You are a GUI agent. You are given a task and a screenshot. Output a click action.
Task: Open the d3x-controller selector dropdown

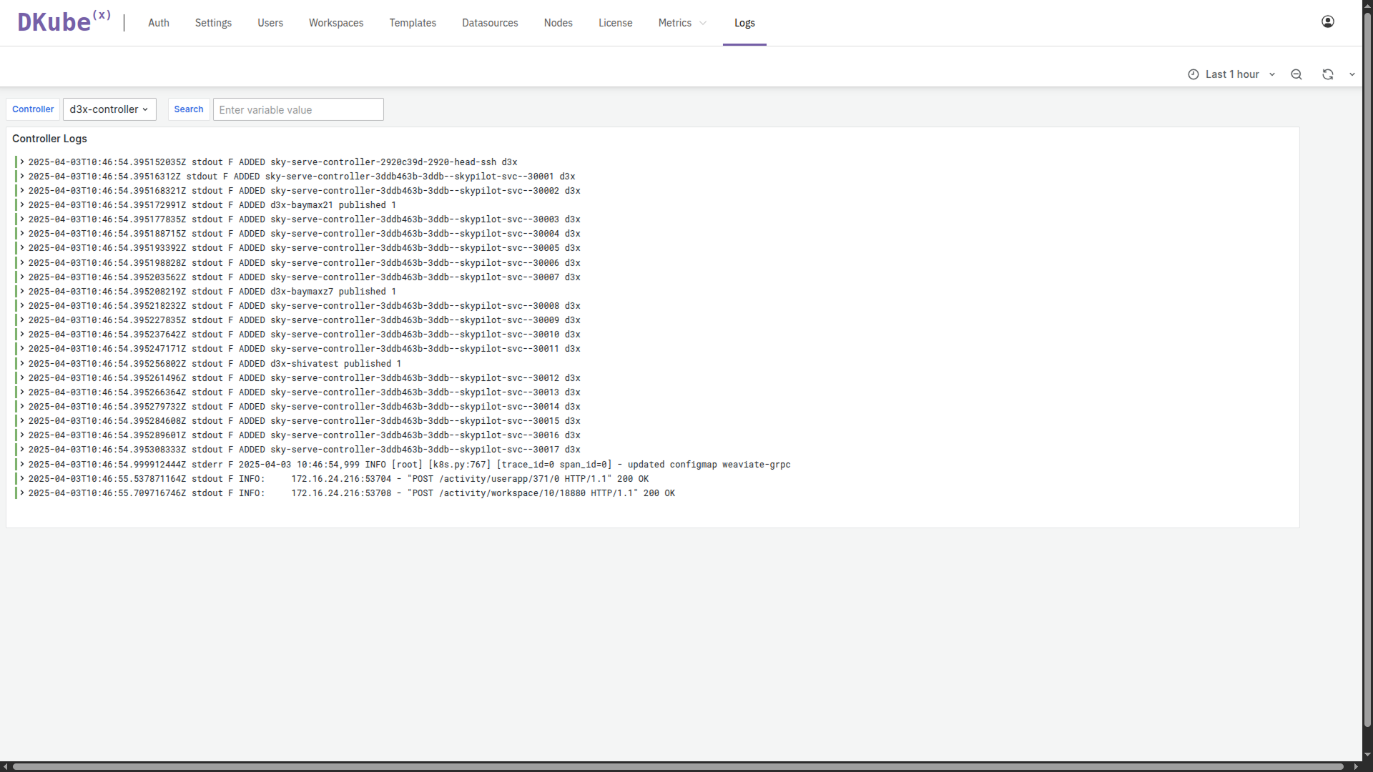tap(109, 109)
